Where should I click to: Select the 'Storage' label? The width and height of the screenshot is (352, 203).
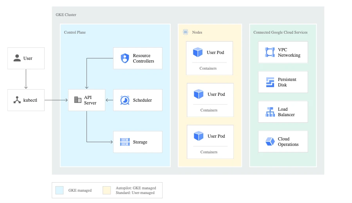pos(140,142)
